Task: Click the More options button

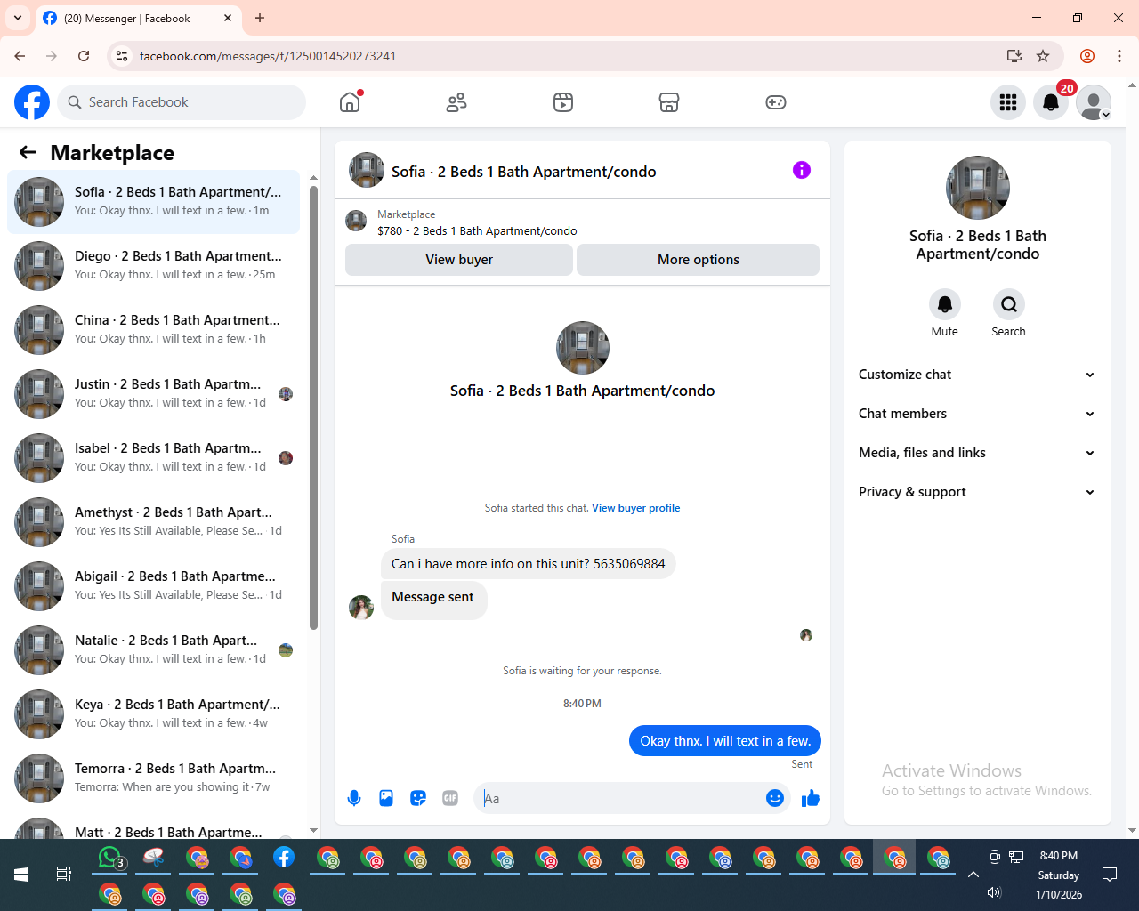Action: (699, 260)
